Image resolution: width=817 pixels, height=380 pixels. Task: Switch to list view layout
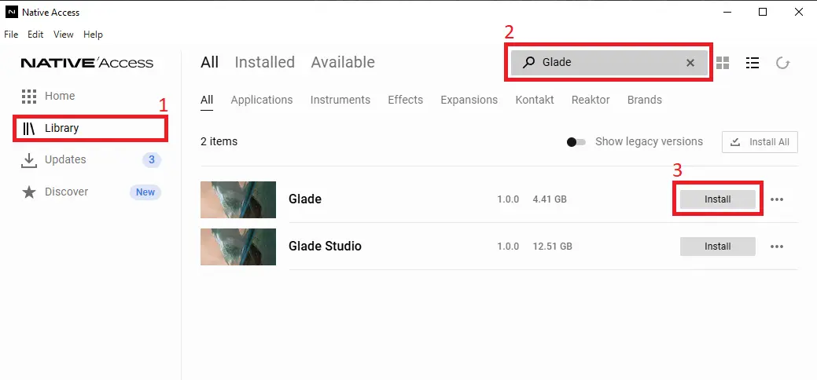pos(753,63)
